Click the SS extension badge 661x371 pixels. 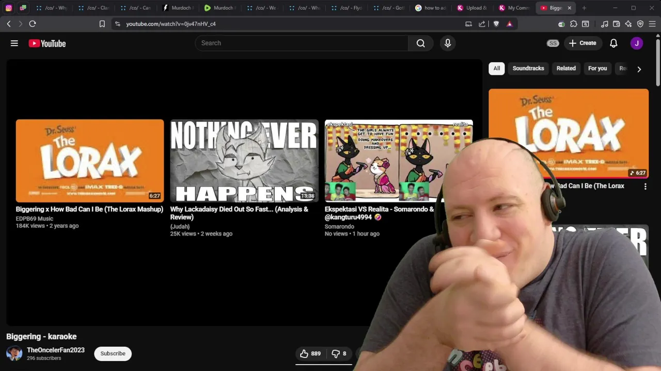[x=553, y=43]
